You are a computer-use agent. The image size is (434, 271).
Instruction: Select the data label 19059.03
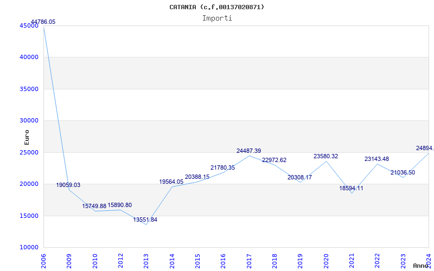tap(68, 185)
